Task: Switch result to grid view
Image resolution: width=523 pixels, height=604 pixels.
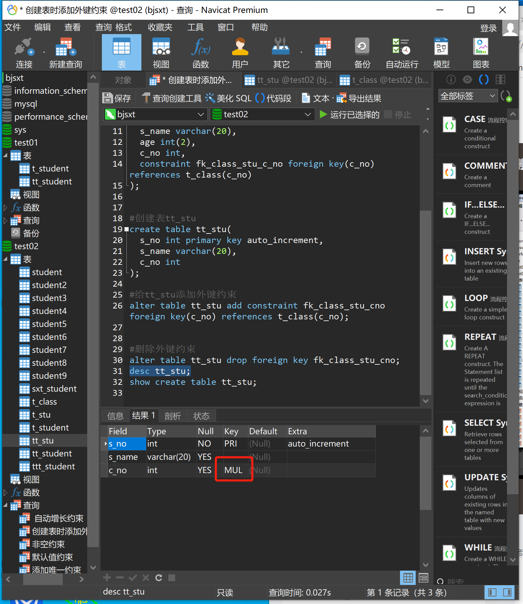Action: pos(408,577)
